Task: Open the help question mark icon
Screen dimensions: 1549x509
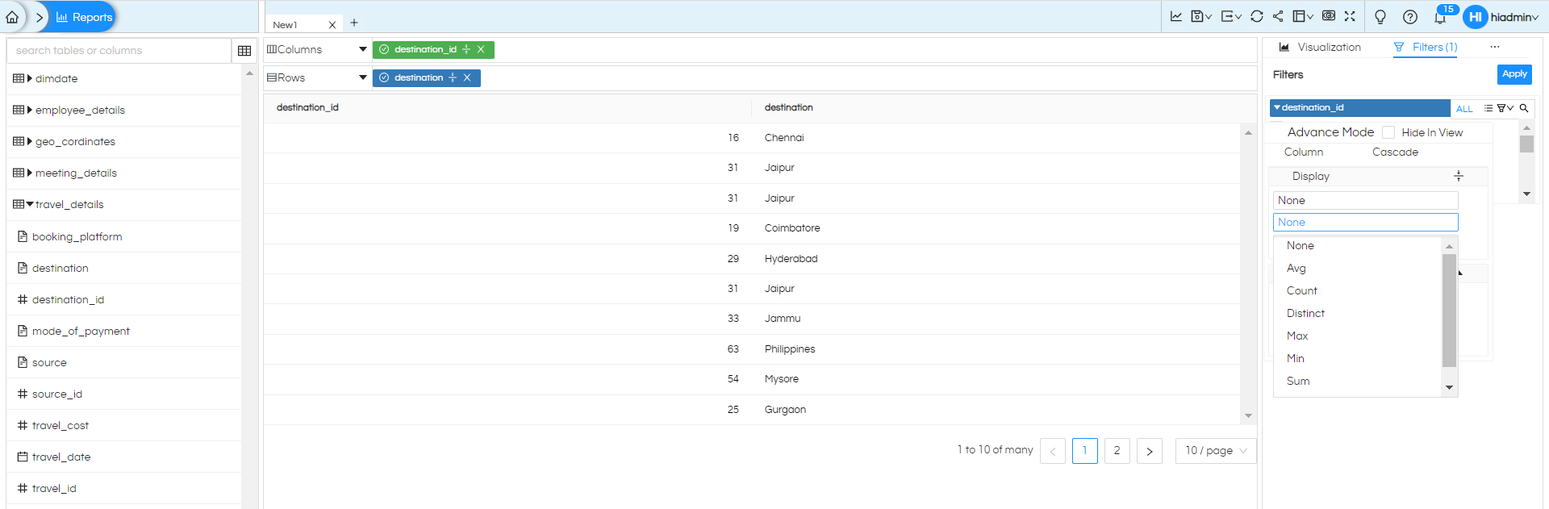Action: [x=1410, y=17]
